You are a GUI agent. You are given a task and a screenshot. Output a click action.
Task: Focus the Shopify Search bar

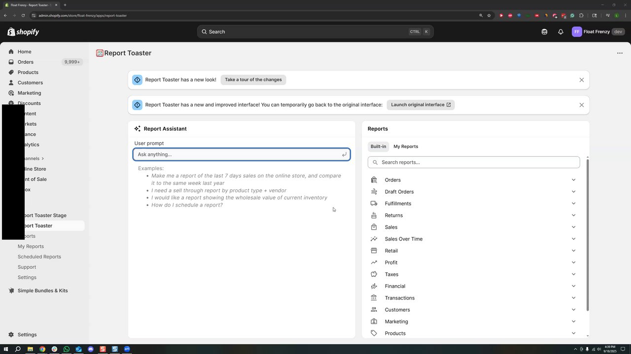[x=315, y=31]
